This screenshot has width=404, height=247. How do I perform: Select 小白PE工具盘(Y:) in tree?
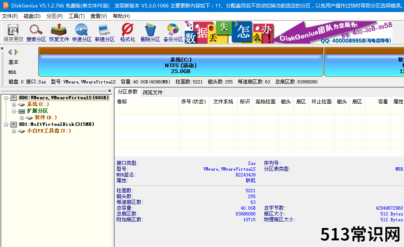point(49,131)
